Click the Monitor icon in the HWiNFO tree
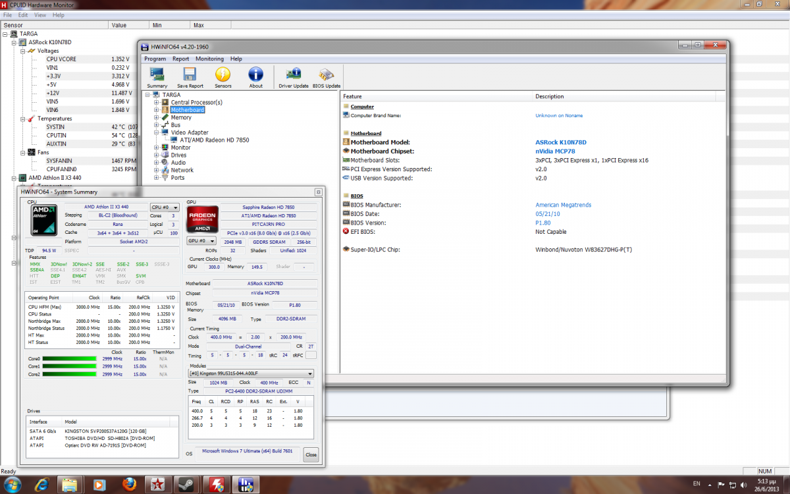Image resolution: width=790 pixels, height=494 pixels. pos(165,148)
